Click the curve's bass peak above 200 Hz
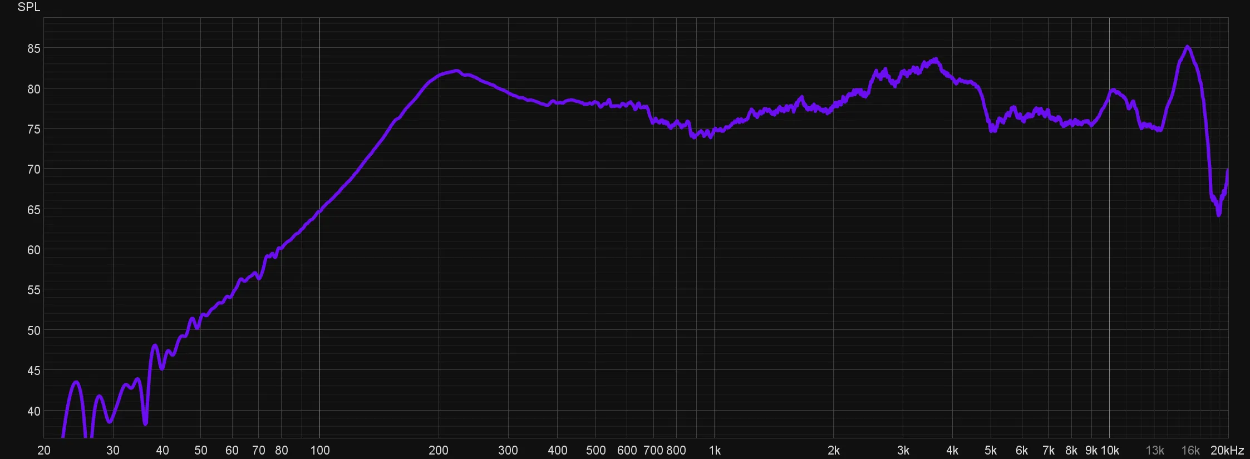1250x459 pixels. (x=456, y=71)
